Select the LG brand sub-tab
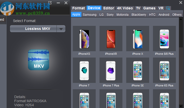Screen dimensions: 184x108 coord(102,15)
